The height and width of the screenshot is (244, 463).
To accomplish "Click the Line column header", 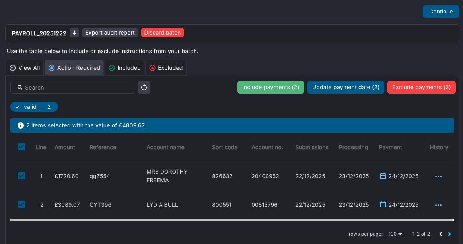I will tap(41, 147).
